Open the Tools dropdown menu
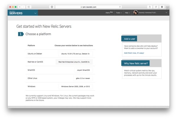This screenshot has height=119, width=177. 119,13
